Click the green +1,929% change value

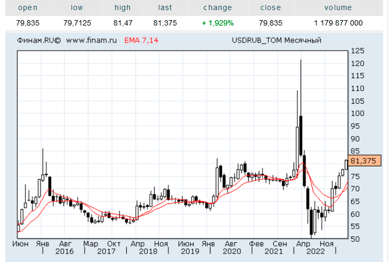click(218, 23)
